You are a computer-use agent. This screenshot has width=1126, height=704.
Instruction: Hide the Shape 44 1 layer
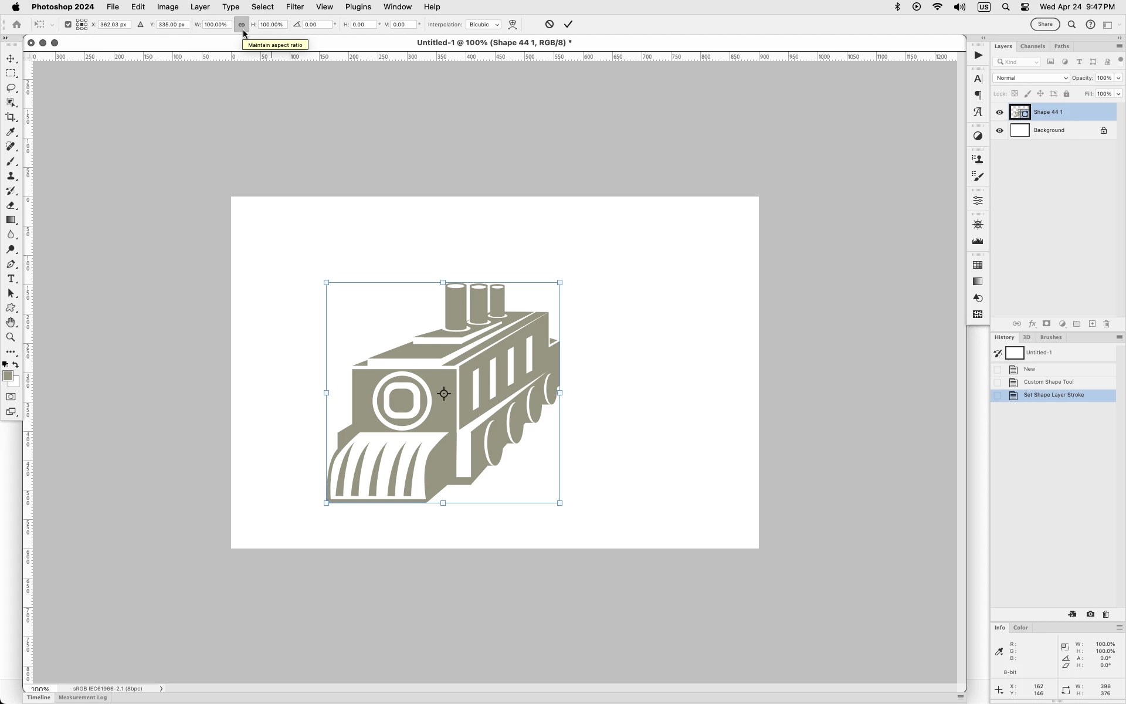tap(999, 112)
